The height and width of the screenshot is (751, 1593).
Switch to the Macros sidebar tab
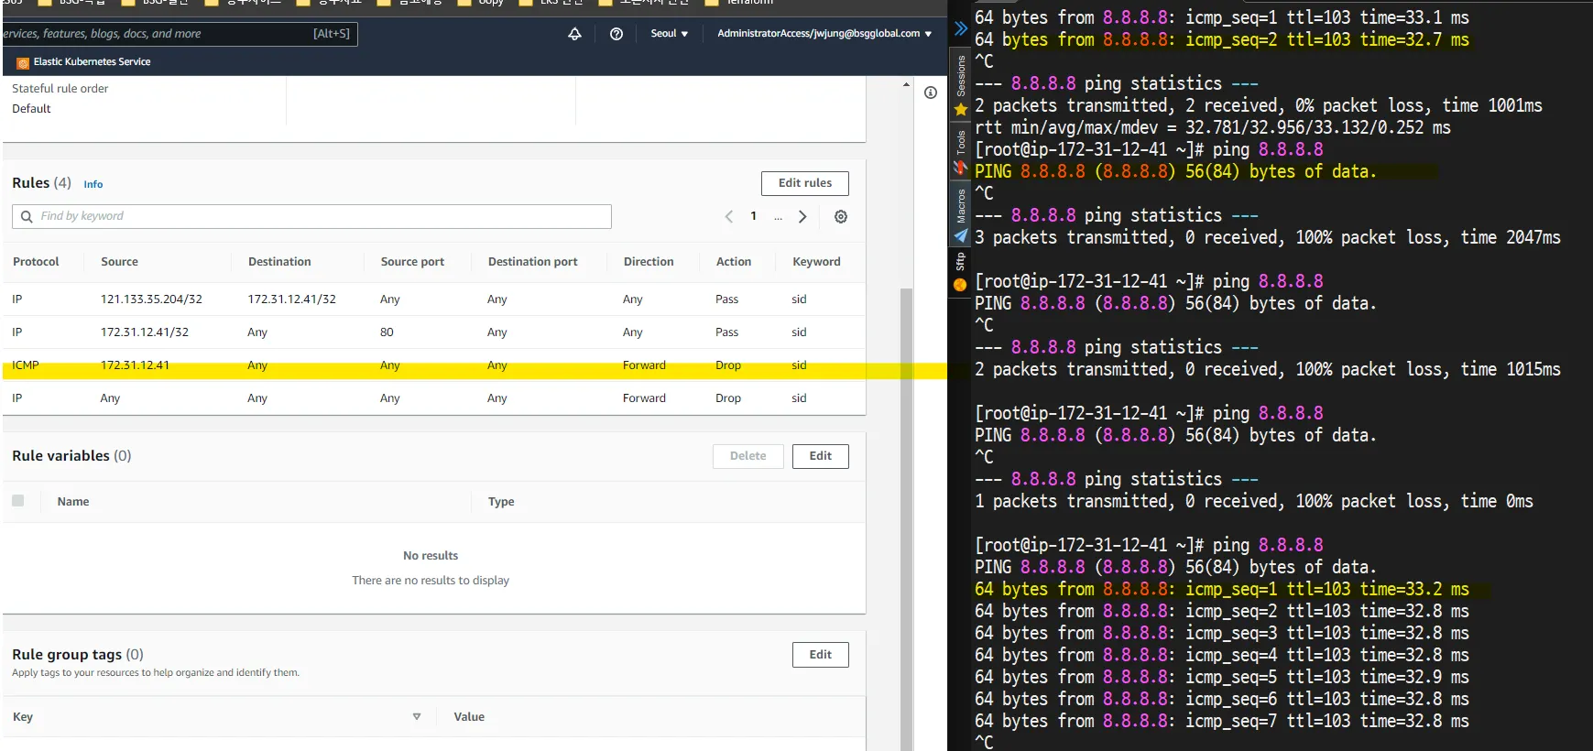click(961, 207)
